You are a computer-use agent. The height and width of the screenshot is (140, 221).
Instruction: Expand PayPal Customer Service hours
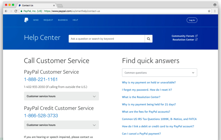(62, 96)
